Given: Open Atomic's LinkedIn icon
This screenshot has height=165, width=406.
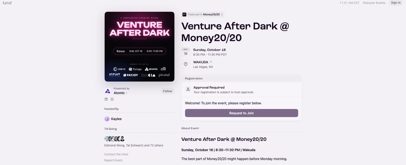Looking at the screenshot, I should coord(106,99).
